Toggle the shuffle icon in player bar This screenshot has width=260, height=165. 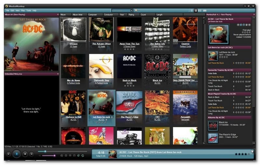[x=78, y=156]
